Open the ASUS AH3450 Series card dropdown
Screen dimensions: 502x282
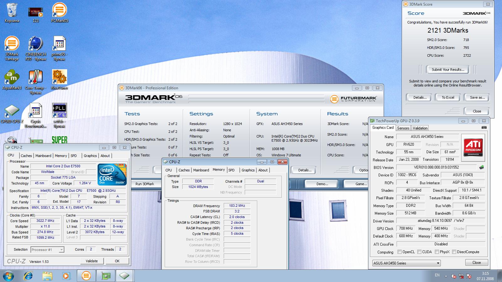(406, 263)
